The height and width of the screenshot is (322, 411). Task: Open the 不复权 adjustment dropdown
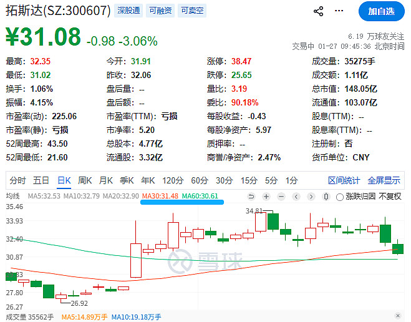[x=390, y=196]
